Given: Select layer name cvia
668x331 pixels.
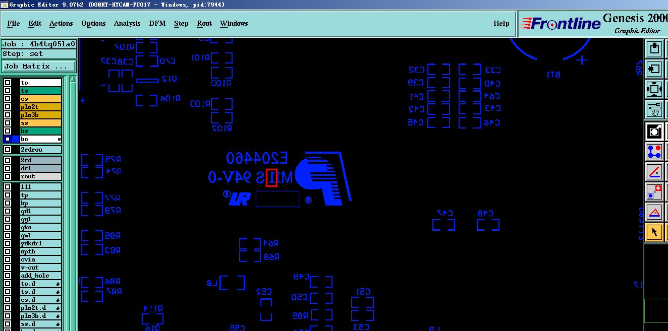Looking at the screenshot, I should point(40,259).
